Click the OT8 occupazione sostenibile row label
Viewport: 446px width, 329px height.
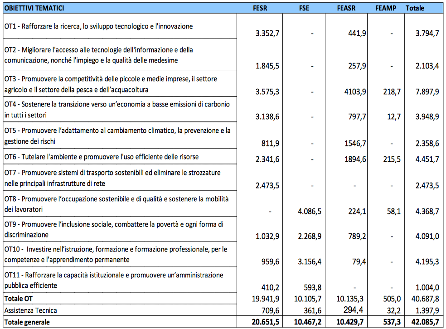pos(116,204)
